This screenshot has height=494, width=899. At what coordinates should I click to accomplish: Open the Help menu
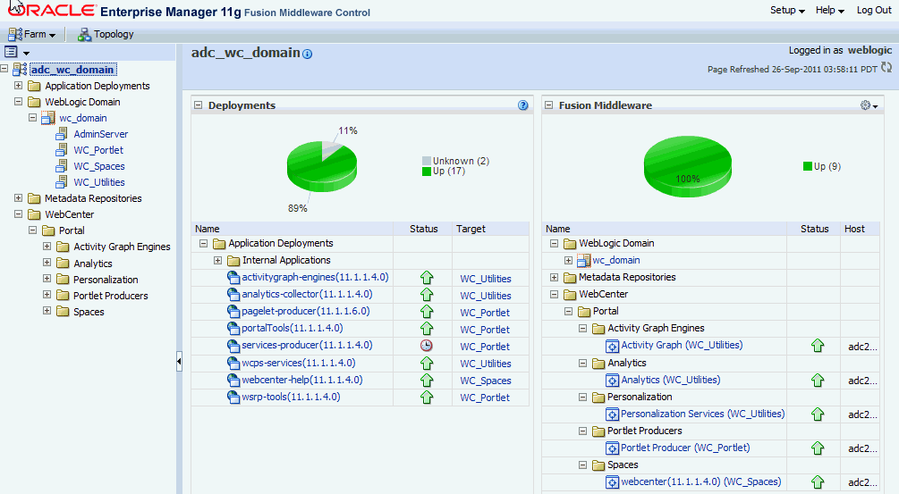pyautogui.click(x=829, y=11)
